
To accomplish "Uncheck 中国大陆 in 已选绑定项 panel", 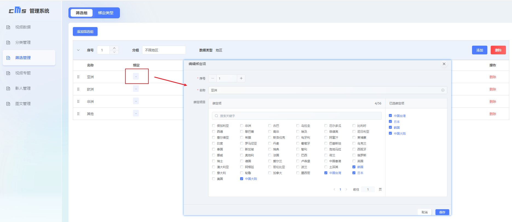I will [x=390, y=133].
